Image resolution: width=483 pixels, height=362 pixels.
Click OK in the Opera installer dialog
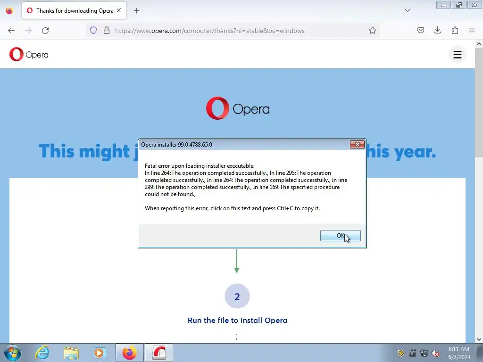pyautogui.click(x=340, y=236)
